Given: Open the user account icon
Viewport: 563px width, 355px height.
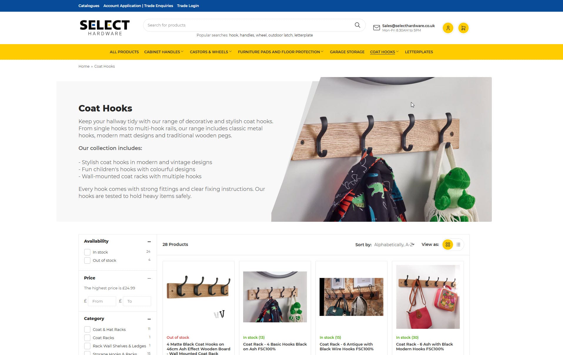Looking at the screenshot, I should 448,28.
